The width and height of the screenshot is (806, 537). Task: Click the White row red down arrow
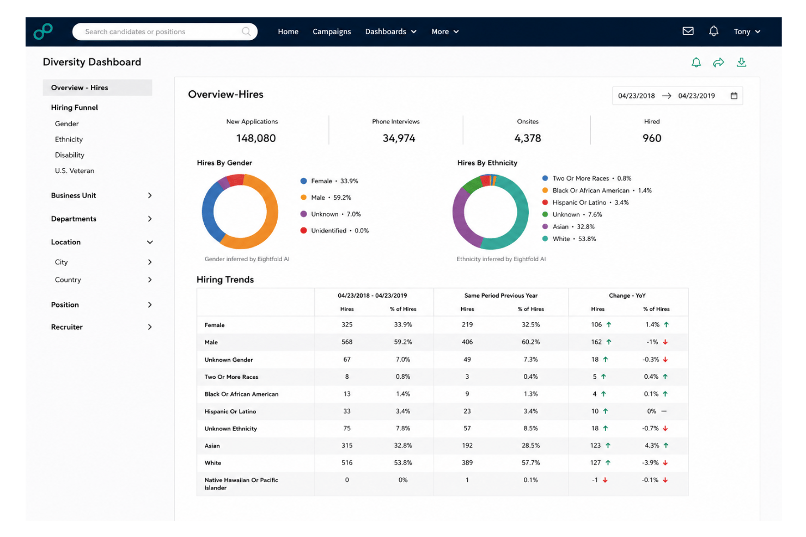665,463
